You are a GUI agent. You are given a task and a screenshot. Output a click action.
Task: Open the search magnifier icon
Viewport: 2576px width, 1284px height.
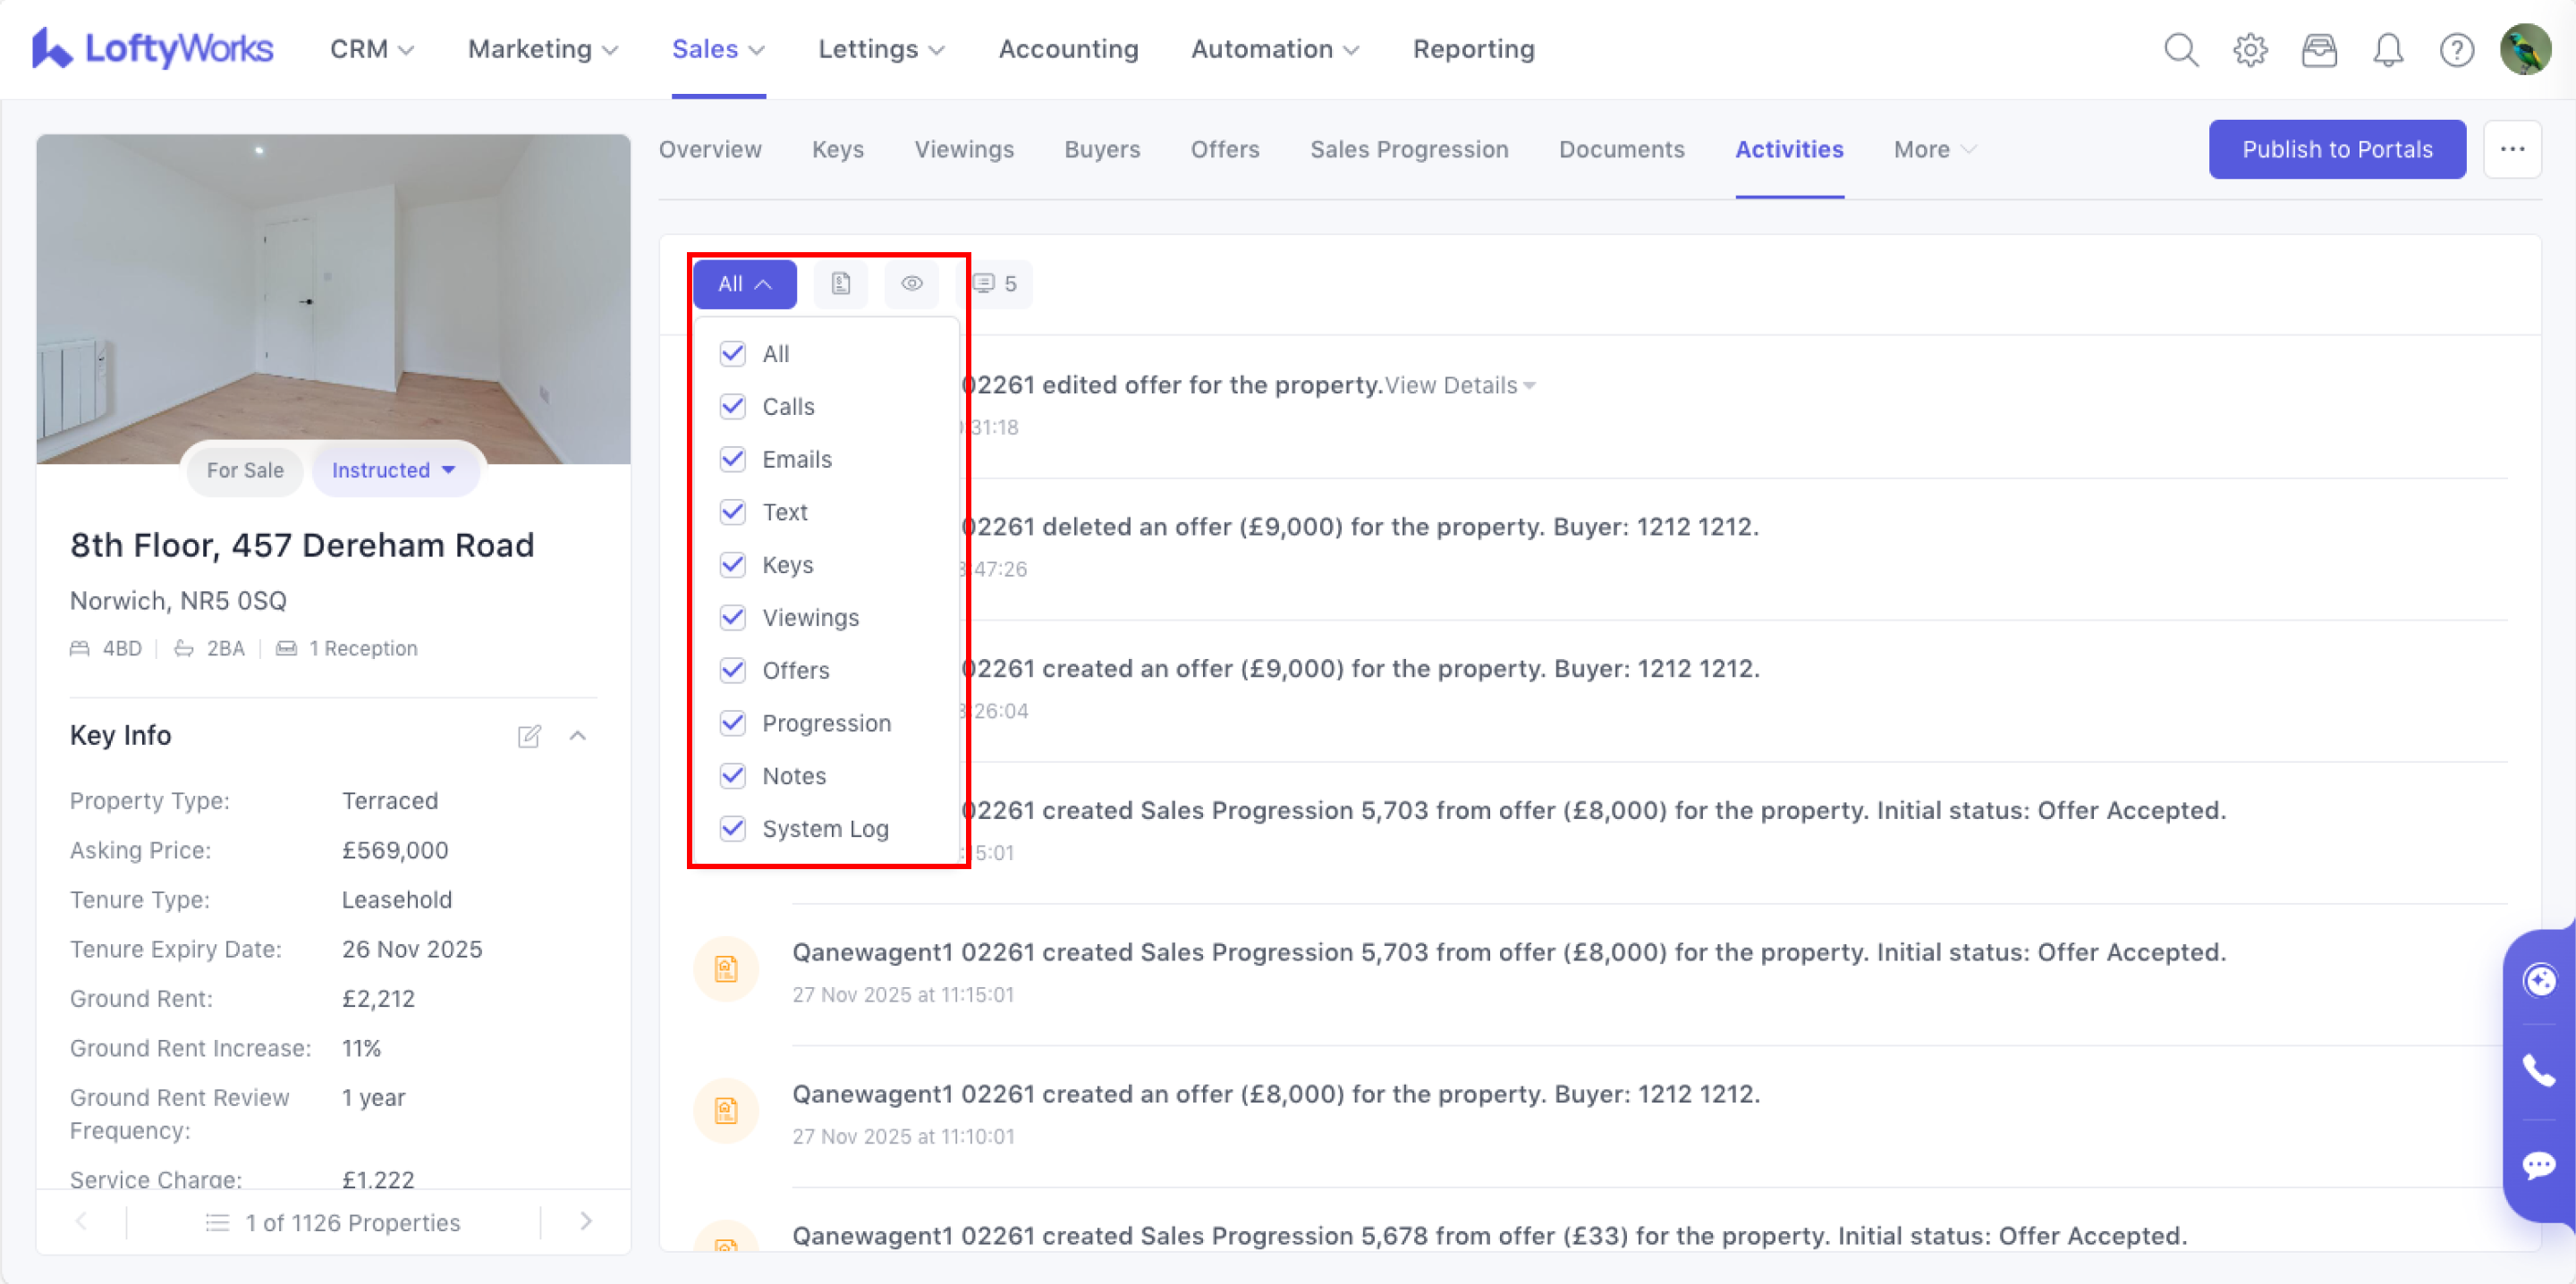point(2181,49)
